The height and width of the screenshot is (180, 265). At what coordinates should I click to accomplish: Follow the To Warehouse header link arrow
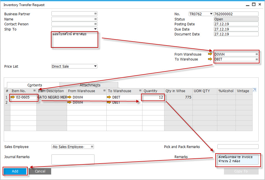[x=210, y=59]
